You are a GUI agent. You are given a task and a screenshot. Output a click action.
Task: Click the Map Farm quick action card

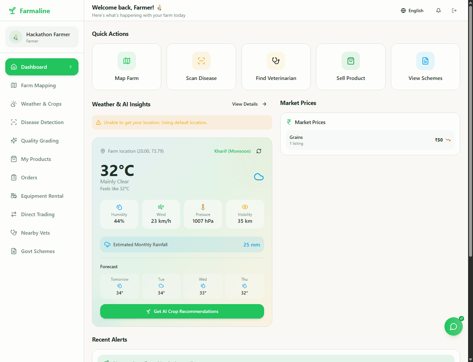(127, 67)
